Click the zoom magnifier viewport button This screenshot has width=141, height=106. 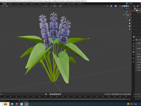pyautogui.click(x=130, y=20)
